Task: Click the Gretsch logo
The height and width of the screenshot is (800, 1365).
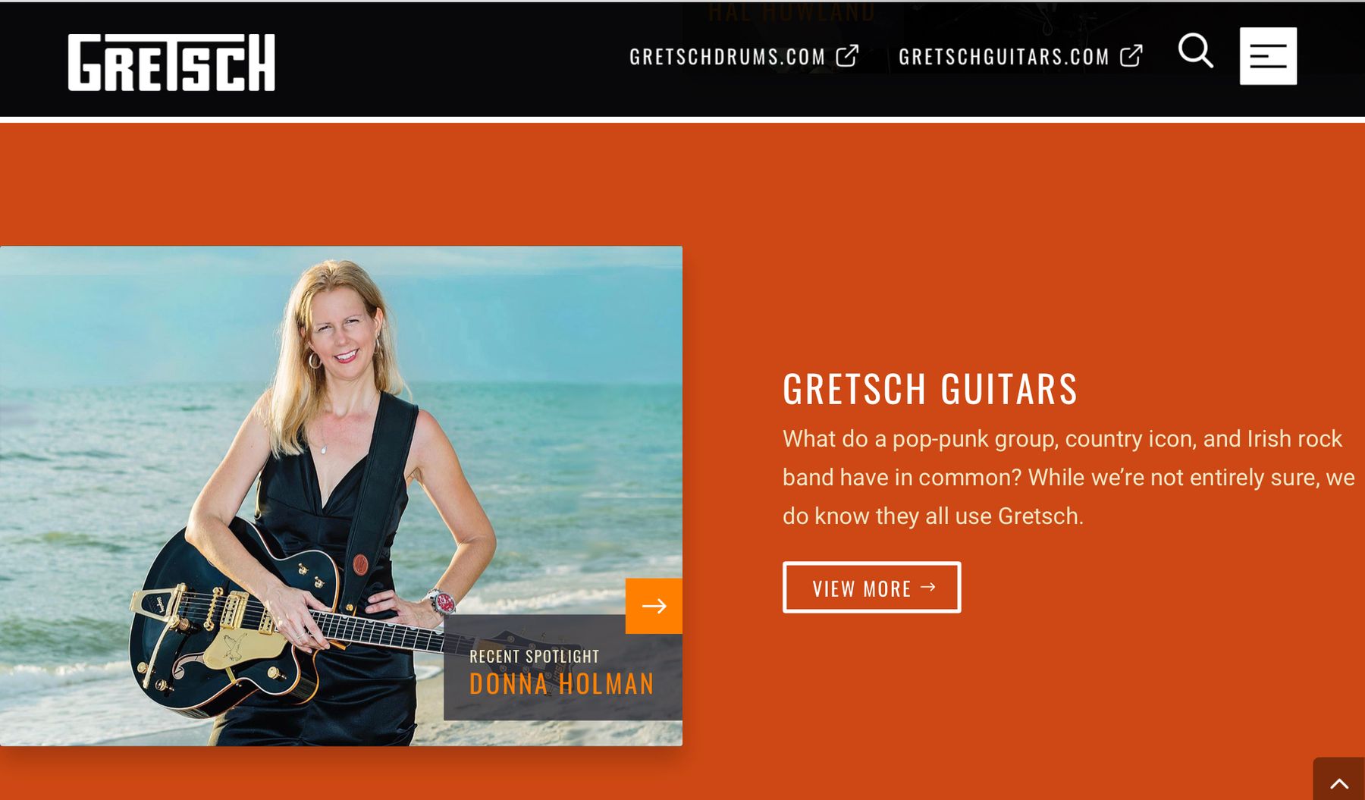Action: point(171,62)
